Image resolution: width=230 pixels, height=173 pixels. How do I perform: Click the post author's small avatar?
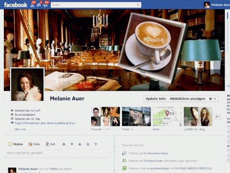click(12, 170)
